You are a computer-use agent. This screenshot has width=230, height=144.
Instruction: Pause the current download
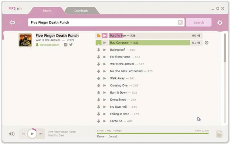[x=101, y=136]
